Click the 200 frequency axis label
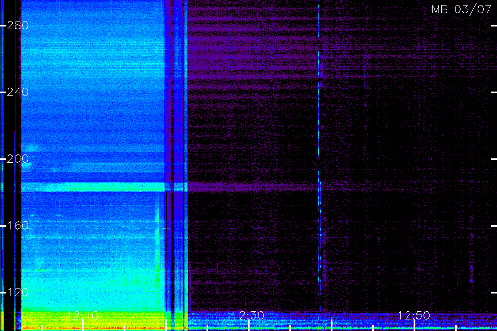Viewport: 497px width, 331px height. (x=18, y=159)
